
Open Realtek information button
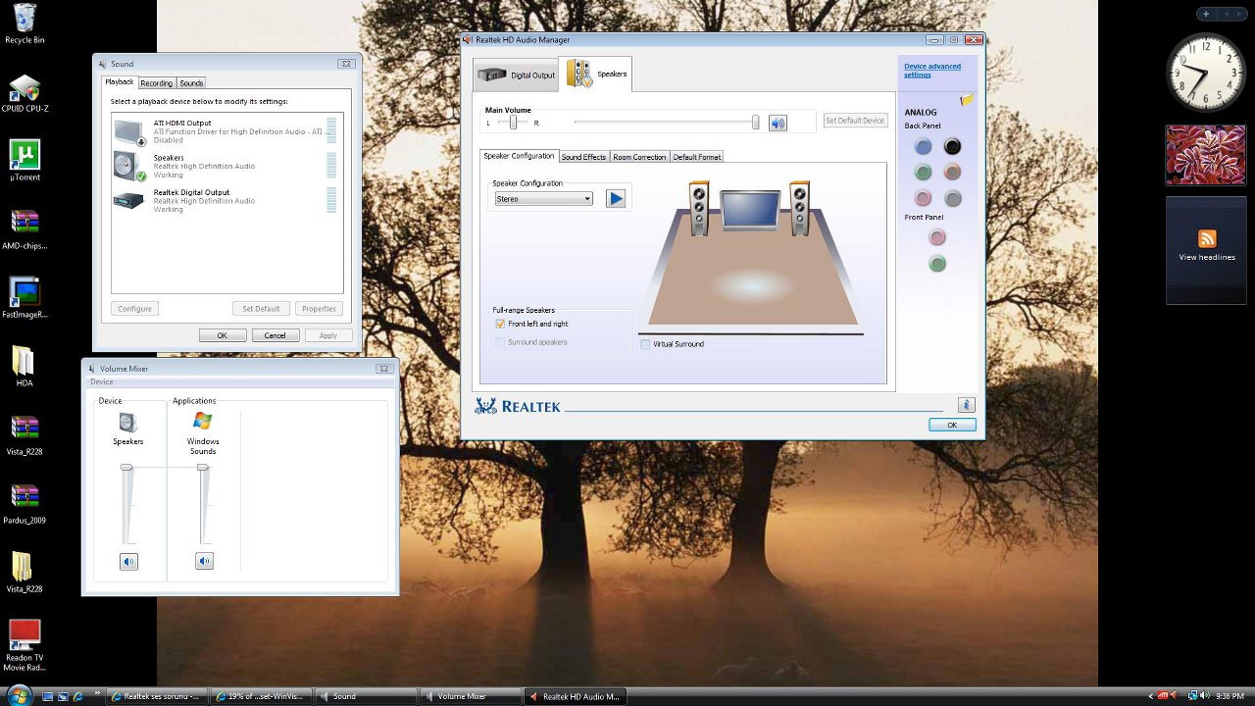pos(966,405)
